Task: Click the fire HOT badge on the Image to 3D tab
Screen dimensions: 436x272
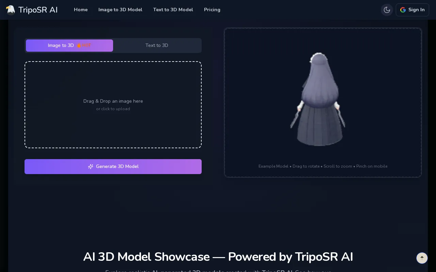Action: [x=84, y=46]
